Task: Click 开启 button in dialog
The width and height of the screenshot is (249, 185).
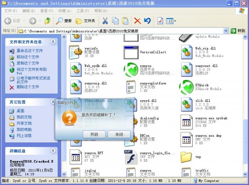Action: pyautogui.click(x=94, y=134)
